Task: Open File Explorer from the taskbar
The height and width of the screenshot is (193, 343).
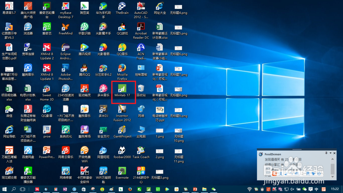Action: [x=204, y=189]
